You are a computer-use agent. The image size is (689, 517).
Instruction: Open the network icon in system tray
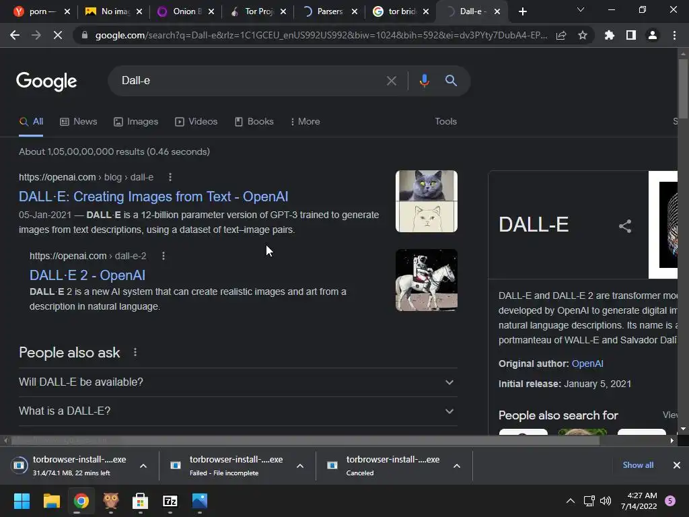589,501
